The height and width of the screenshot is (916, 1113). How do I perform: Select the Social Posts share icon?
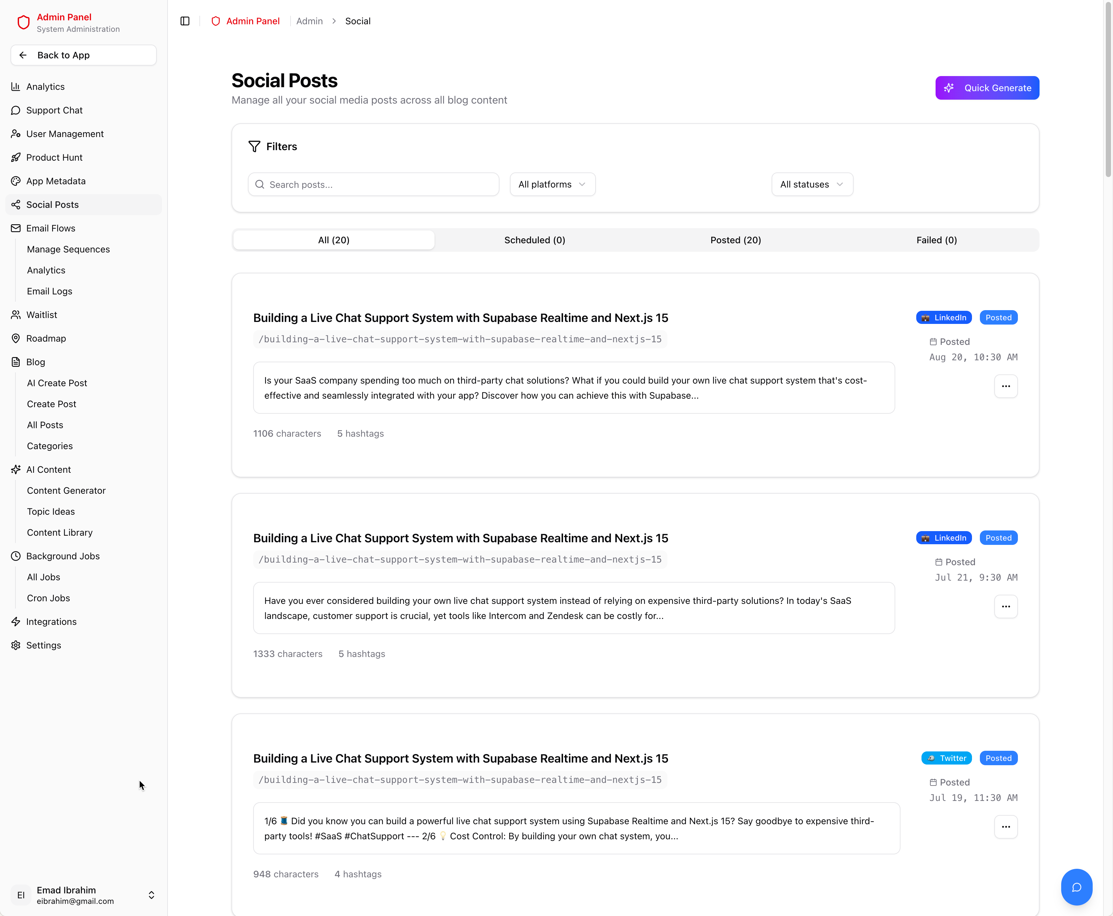pos(15,205)
